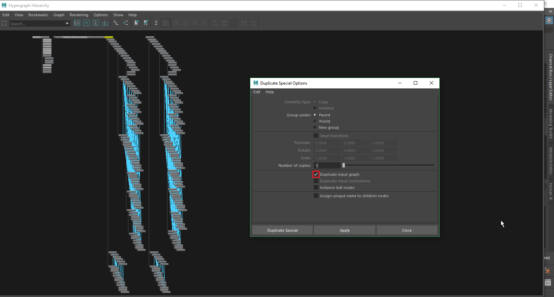Click the frame icon left of Search field
The width and height of the screenshot is (554, 297).
click(4, 23)
